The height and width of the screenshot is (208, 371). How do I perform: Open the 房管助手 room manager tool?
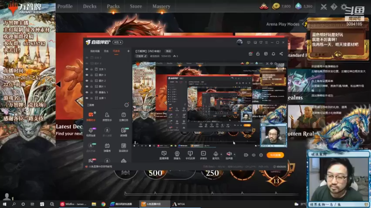tap(107, 117)
